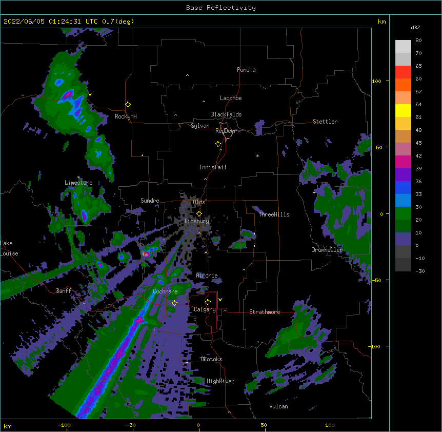The width and height of the screenshot is (442, 432).
Task: Select the Innisfail city label
Action: tap(213, 167)
